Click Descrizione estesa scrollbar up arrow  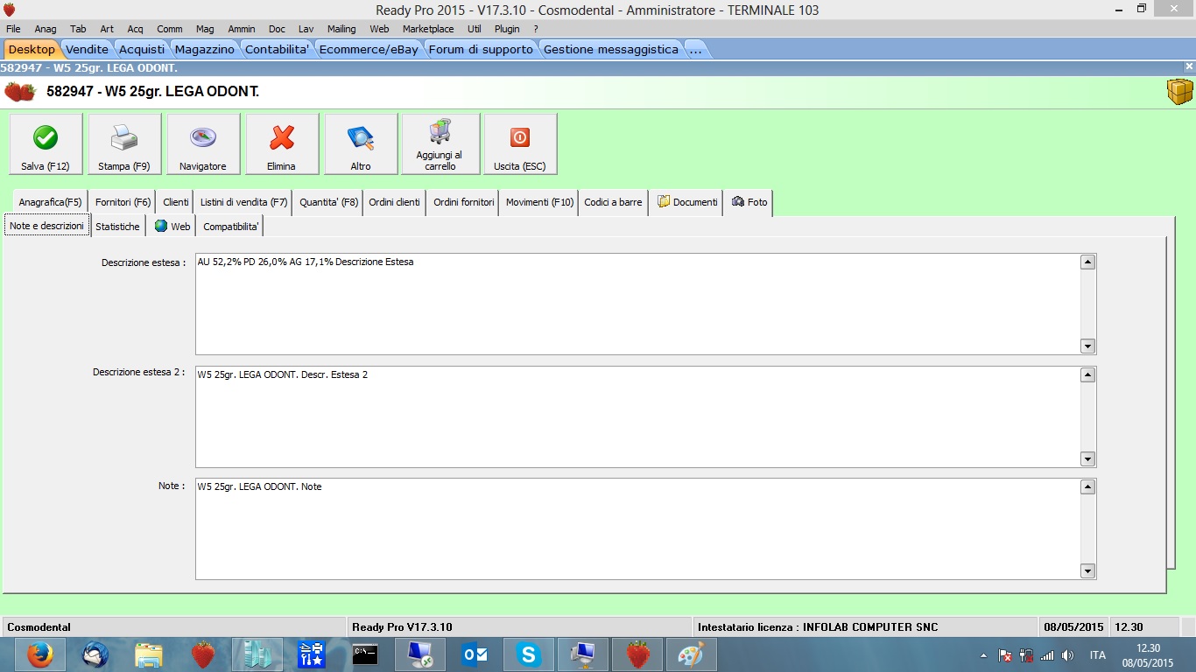pyautogui.click(x=1087, y=262)
